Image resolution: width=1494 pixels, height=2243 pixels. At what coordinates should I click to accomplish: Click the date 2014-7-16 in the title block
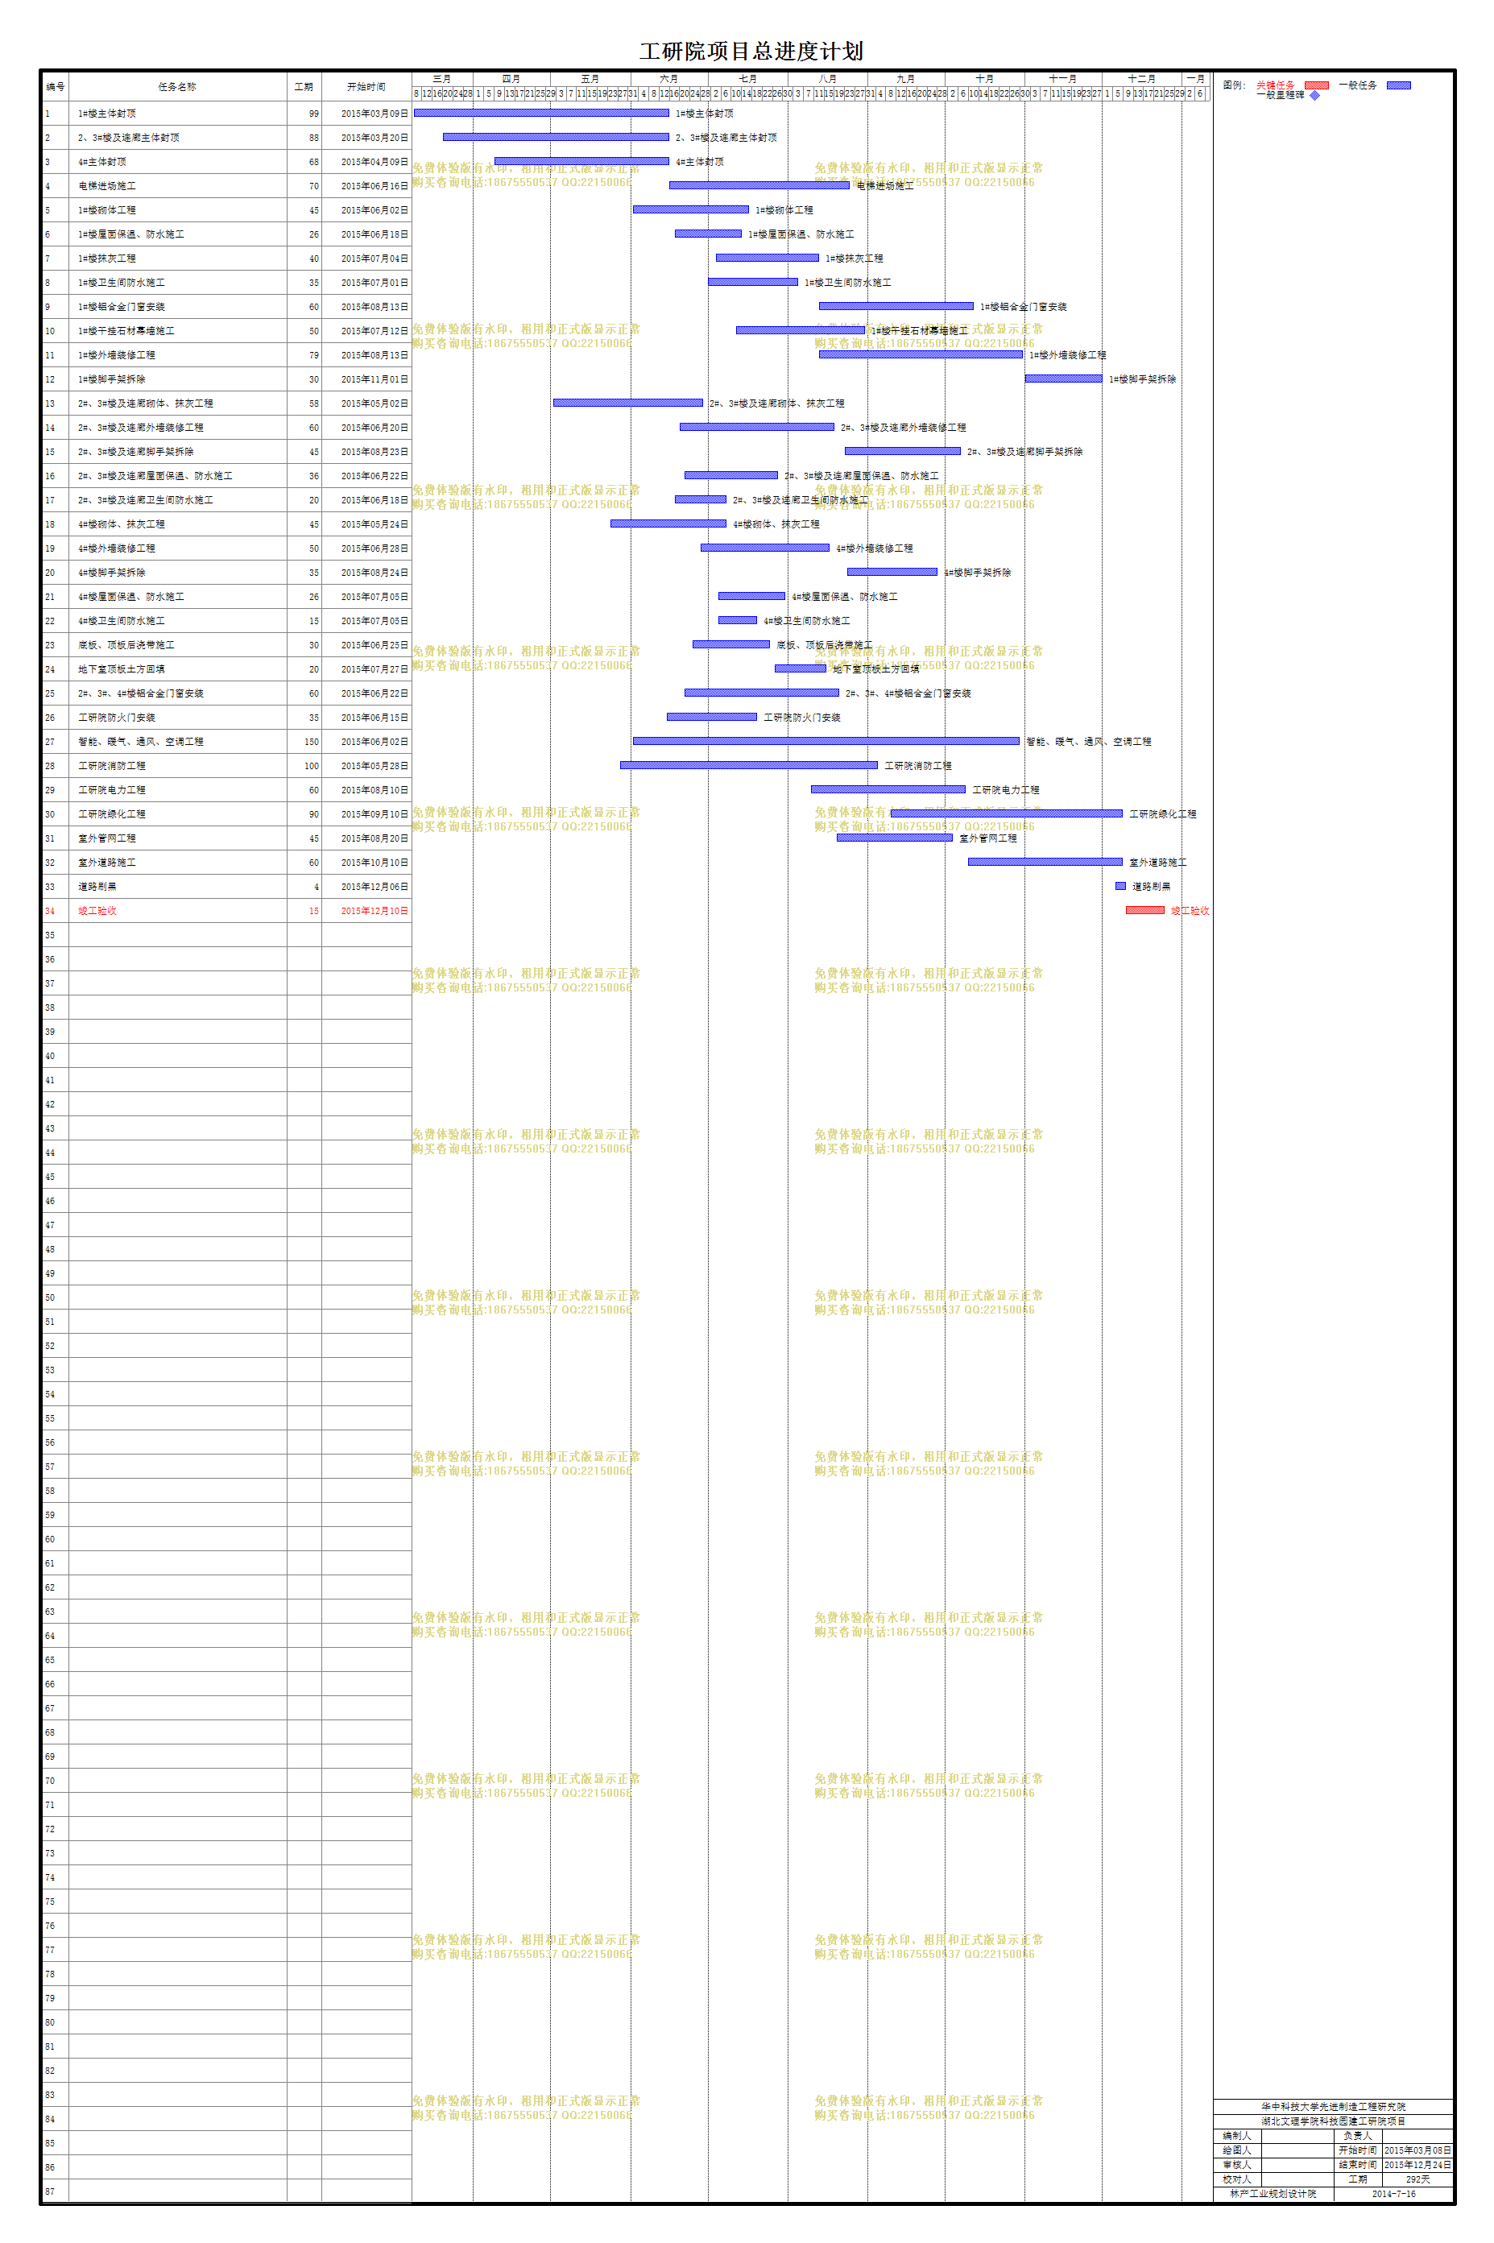pyautogui.click(x=1393, y=2193)
